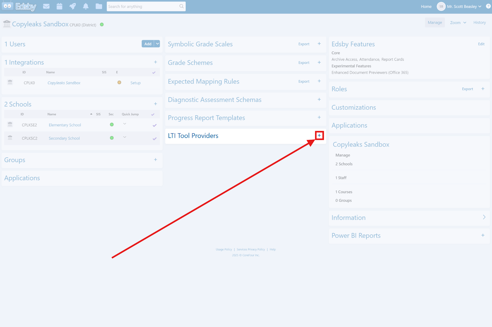Viewport: 492px width, 327px height.
Task: Toggle checkmark for Elementary School row
Action: [x=155, y=125]
